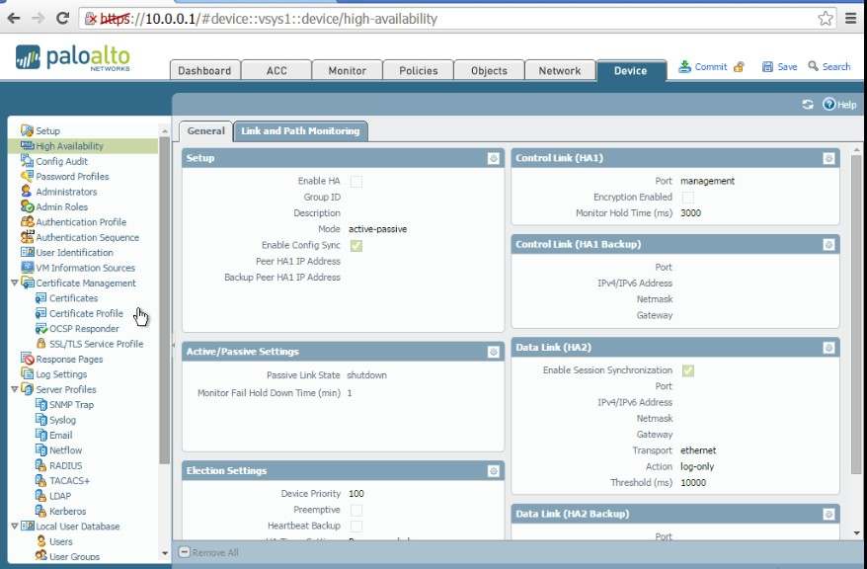Collapse the Server Profiles tree node

coord(14,390)
